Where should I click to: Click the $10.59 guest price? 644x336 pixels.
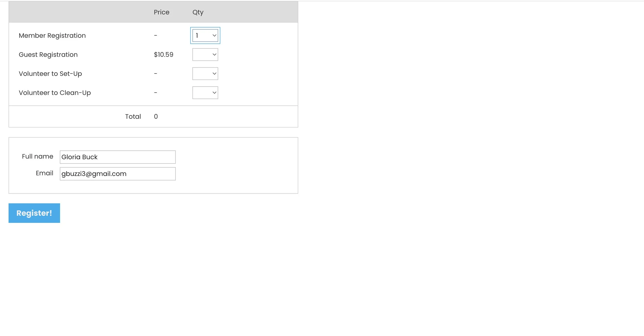coord(164,55)
